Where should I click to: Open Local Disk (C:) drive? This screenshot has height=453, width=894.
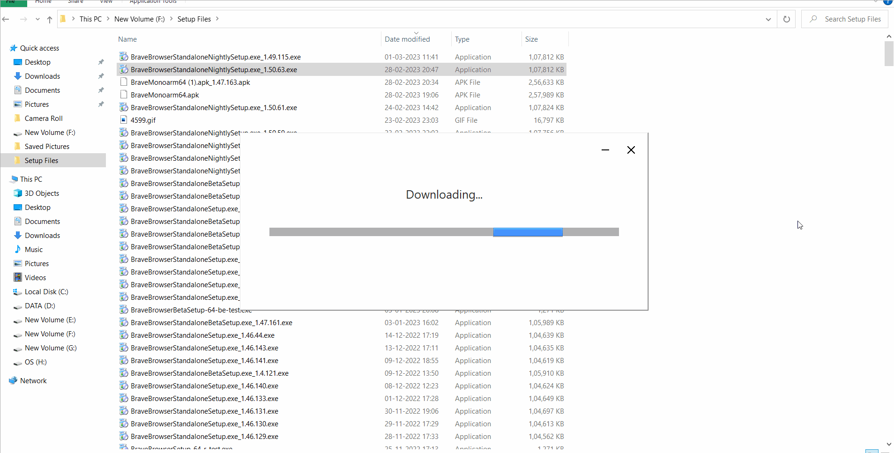pyautogui.click(x=46, y=291)
